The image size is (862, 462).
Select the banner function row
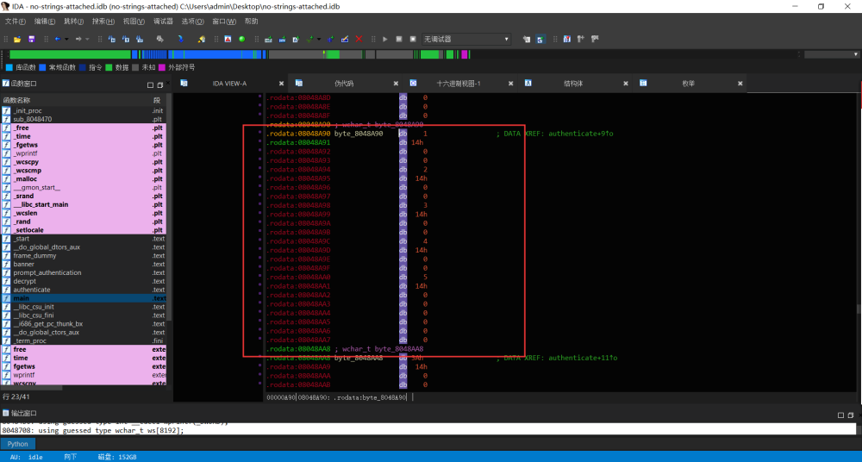(x=84, y=264)
